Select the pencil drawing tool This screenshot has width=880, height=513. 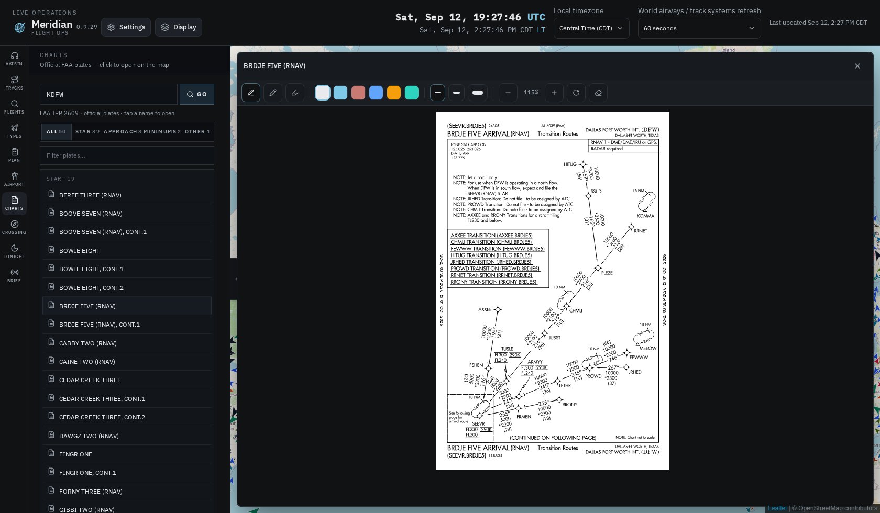pyautogui.click(x=273, y=93)
